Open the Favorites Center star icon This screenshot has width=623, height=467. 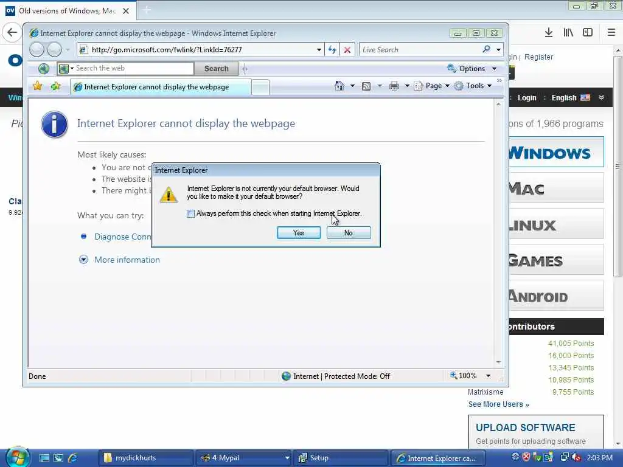coord(38,86)
